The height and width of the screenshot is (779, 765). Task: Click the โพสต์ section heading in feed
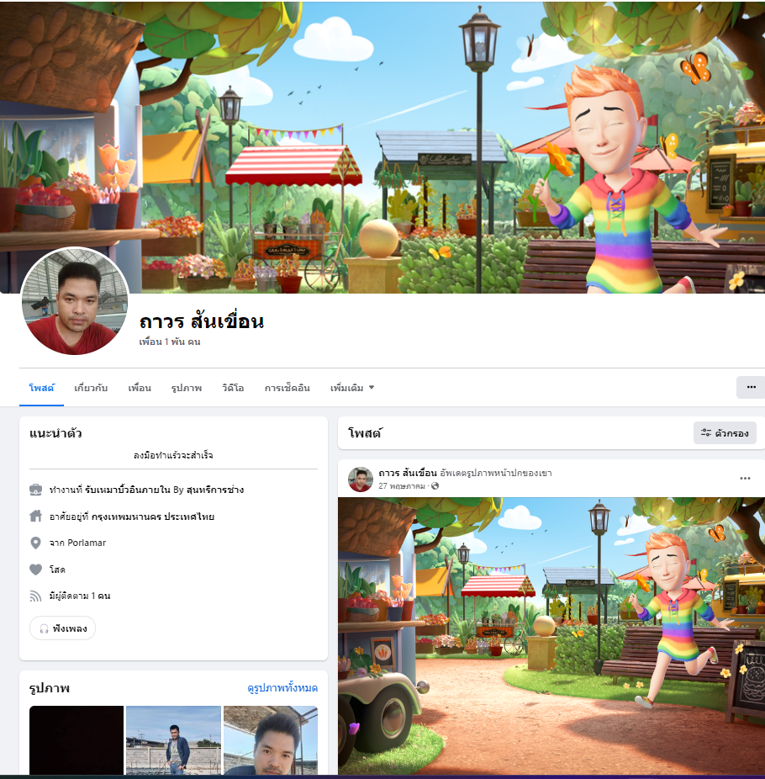[366, 433]
